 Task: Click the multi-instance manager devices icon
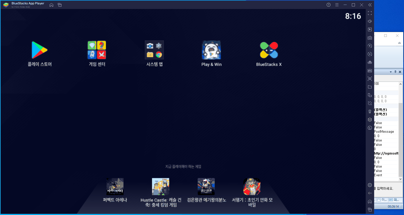pyautogui.click(x=370, y=95)
